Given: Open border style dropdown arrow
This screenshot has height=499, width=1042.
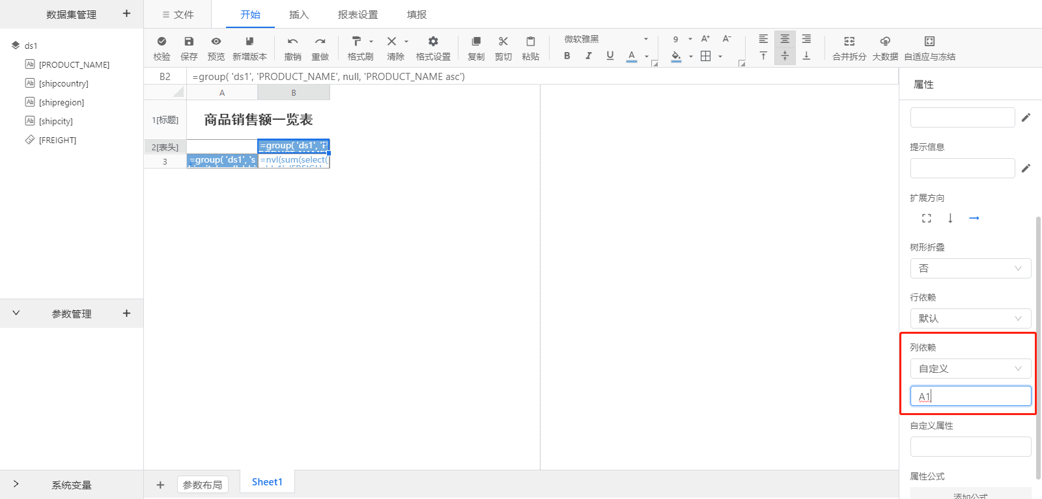Looking at the screenshot, I should (720, 57).
